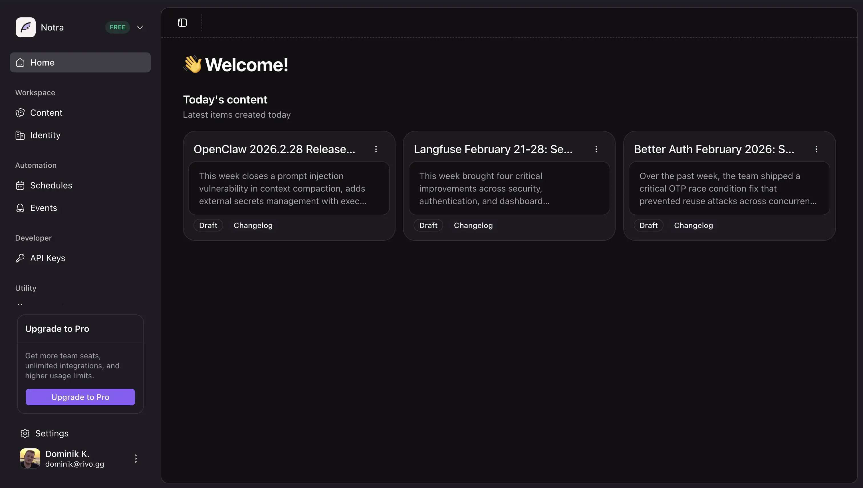Viewport: 863px width, 488px height.
Task: Open Schedules under Automation
Action: coord(51,185)
